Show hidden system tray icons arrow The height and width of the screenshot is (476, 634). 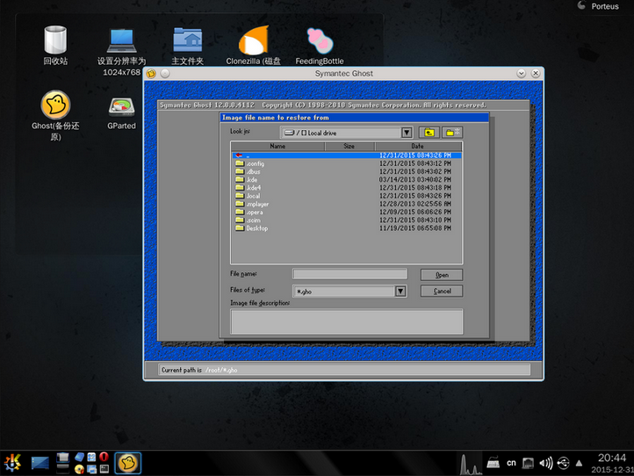(x=579, y=463)
